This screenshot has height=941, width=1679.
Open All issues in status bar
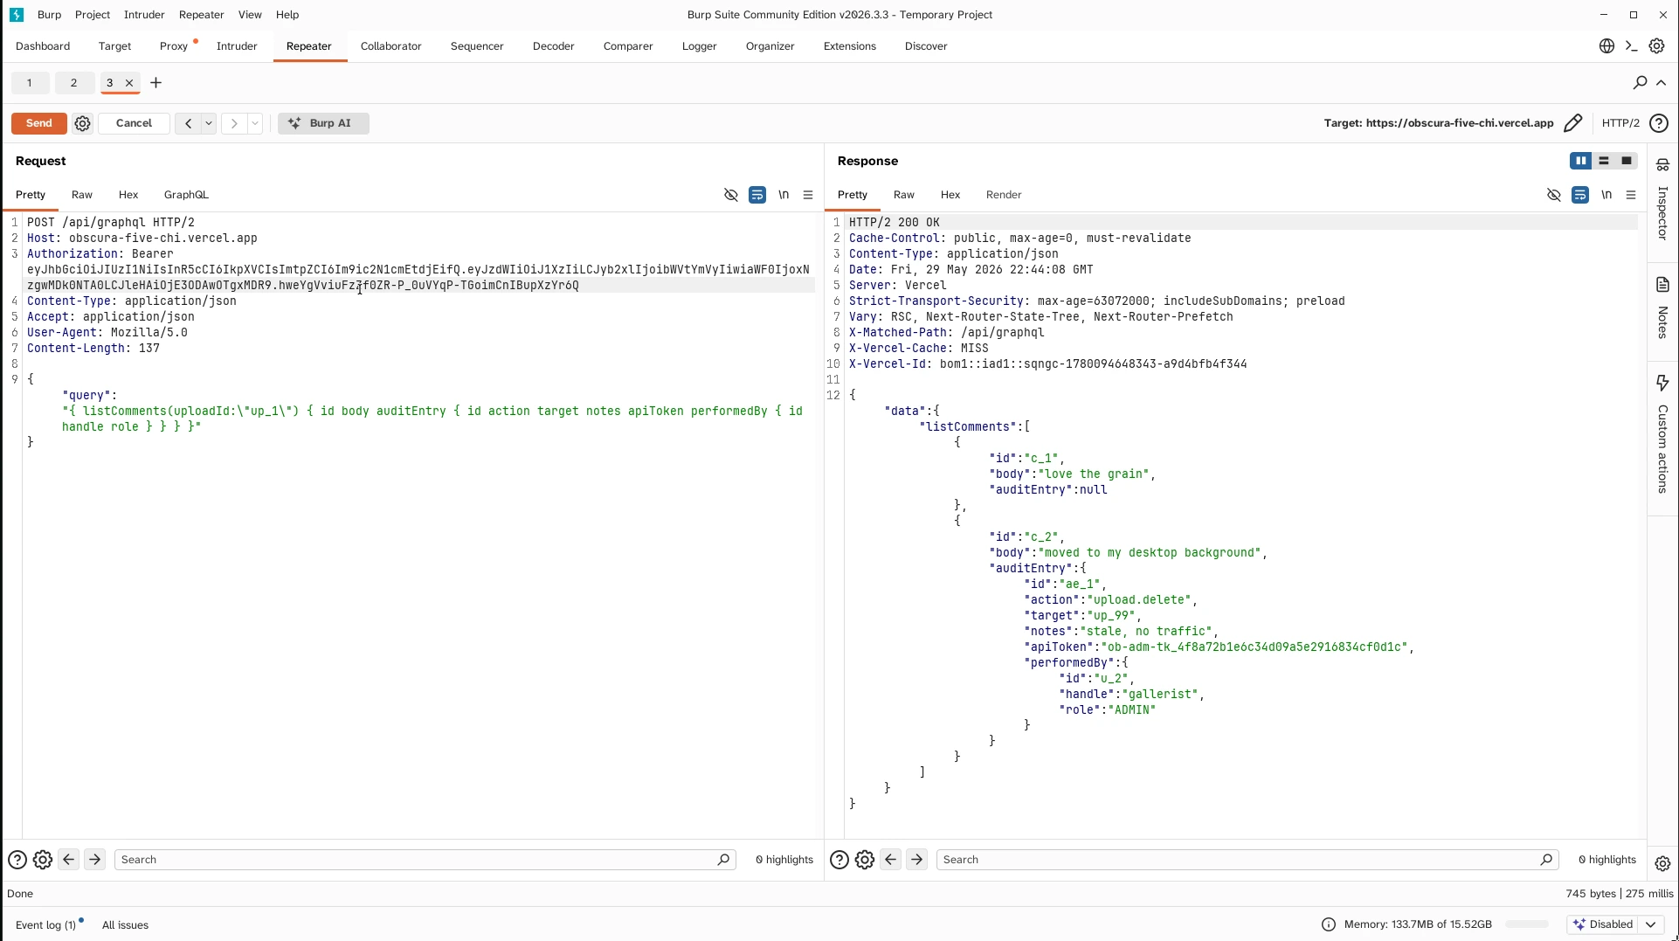(125, 925)
